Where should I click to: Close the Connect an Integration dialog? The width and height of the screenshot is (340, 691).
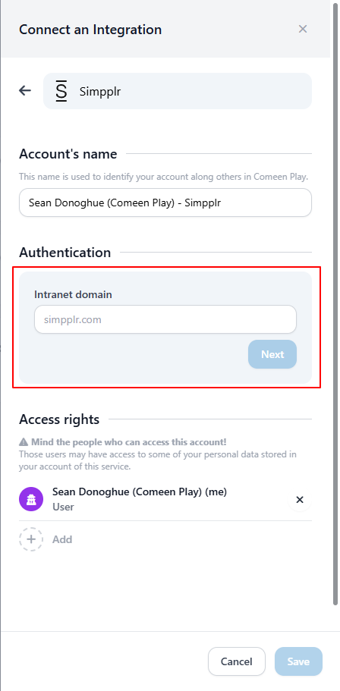[x=303, y=29]
